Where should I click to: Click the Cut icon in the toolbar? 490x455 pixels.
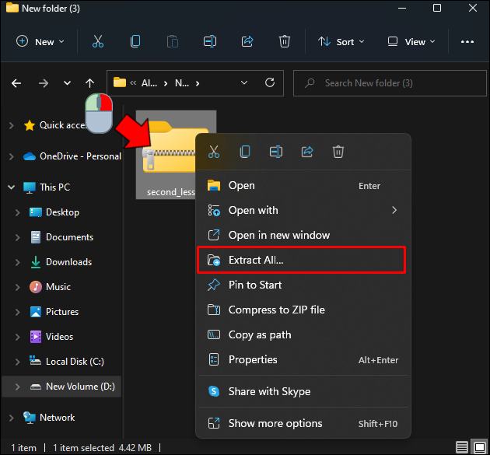[98, 41]
